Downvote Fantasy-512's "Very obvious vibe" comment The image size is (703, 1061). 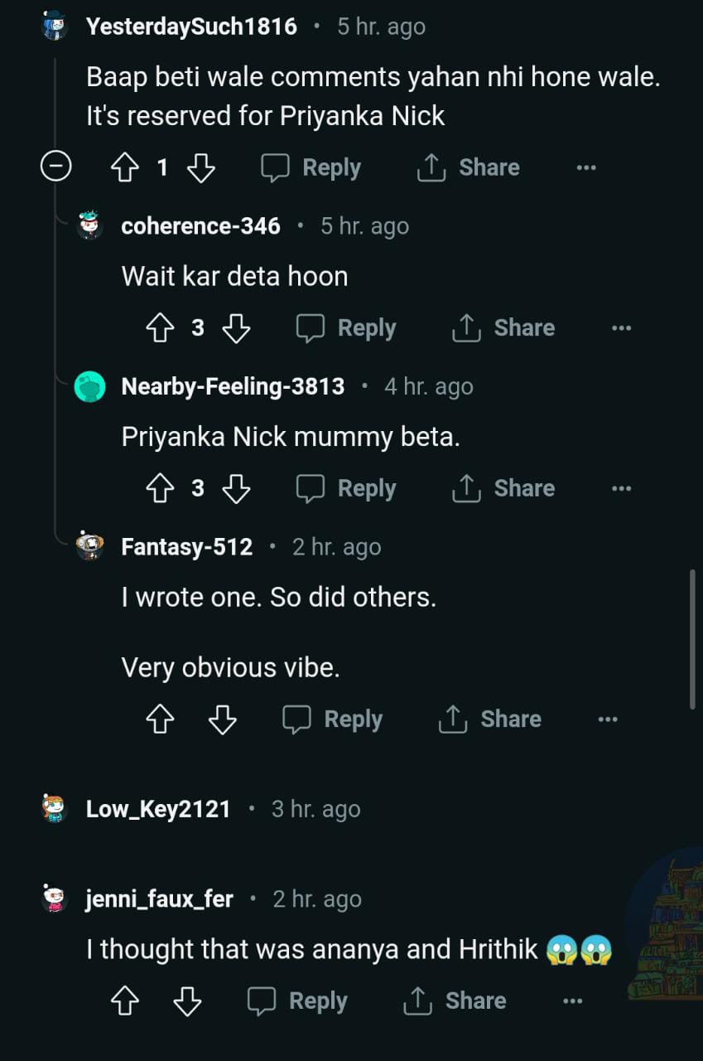(222, 719)
